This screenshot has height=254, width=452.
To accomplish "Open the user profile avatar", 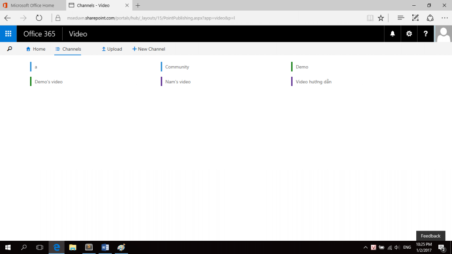I will point(443,34).
